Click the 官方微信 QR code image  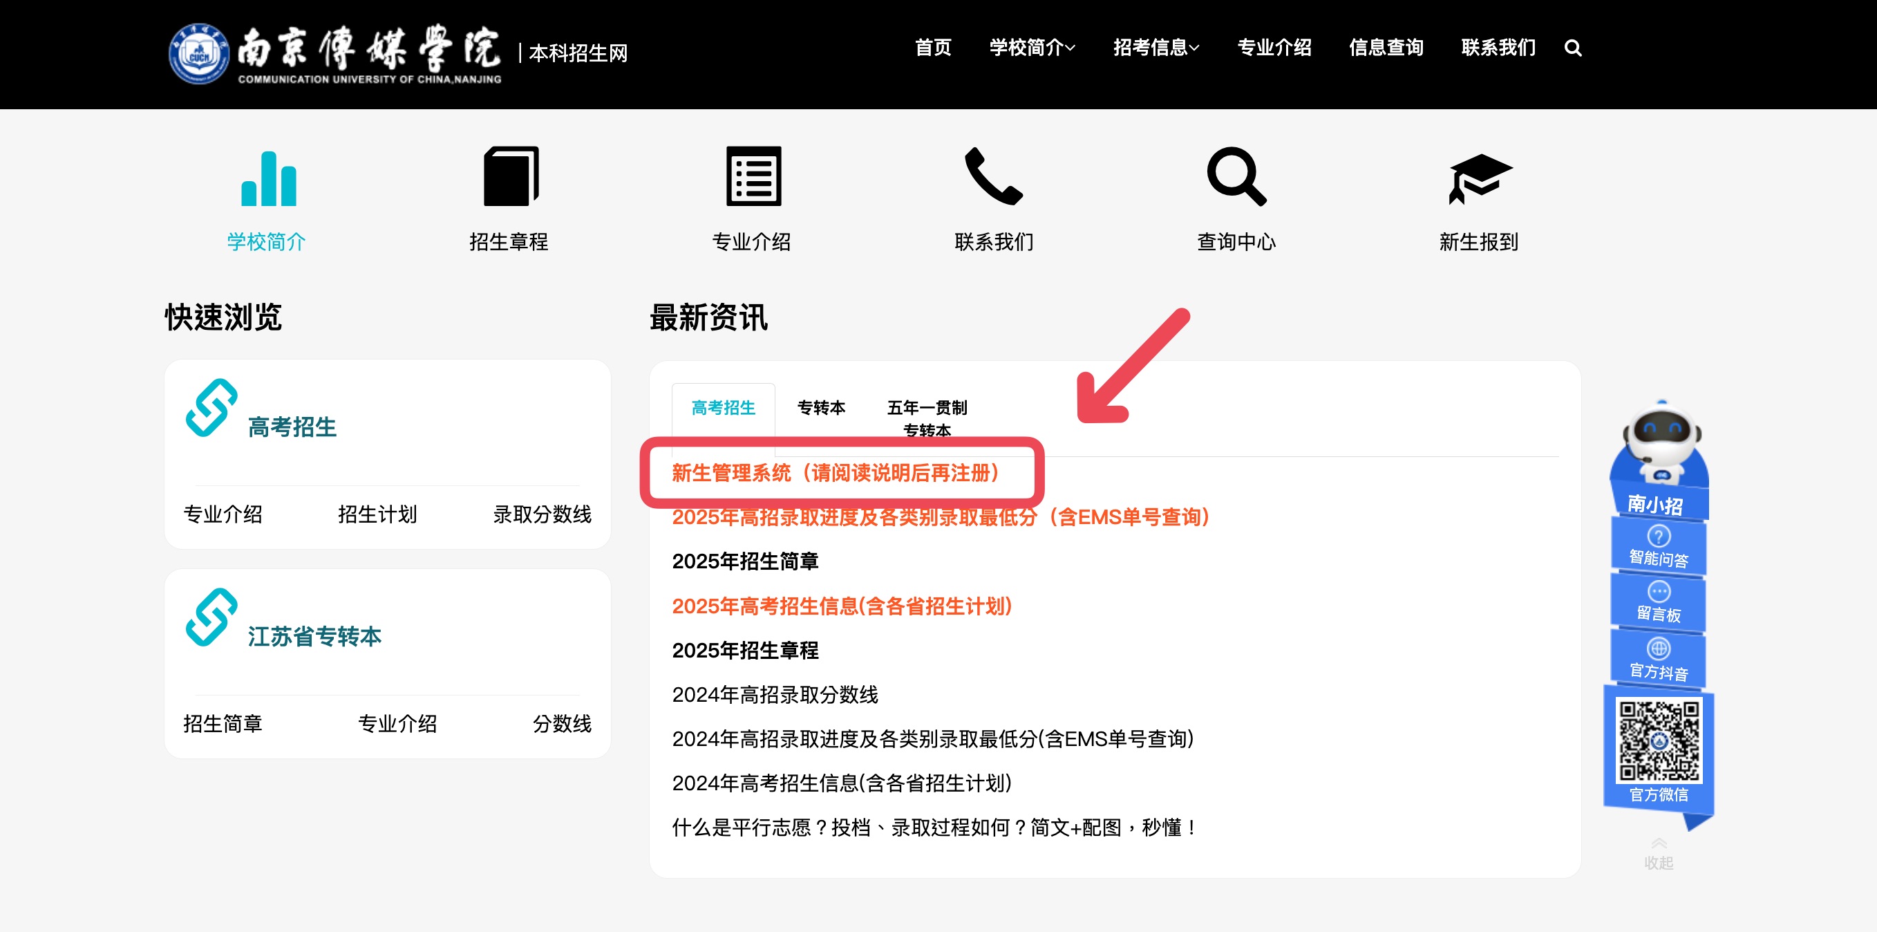click(x=1659, y=740)
